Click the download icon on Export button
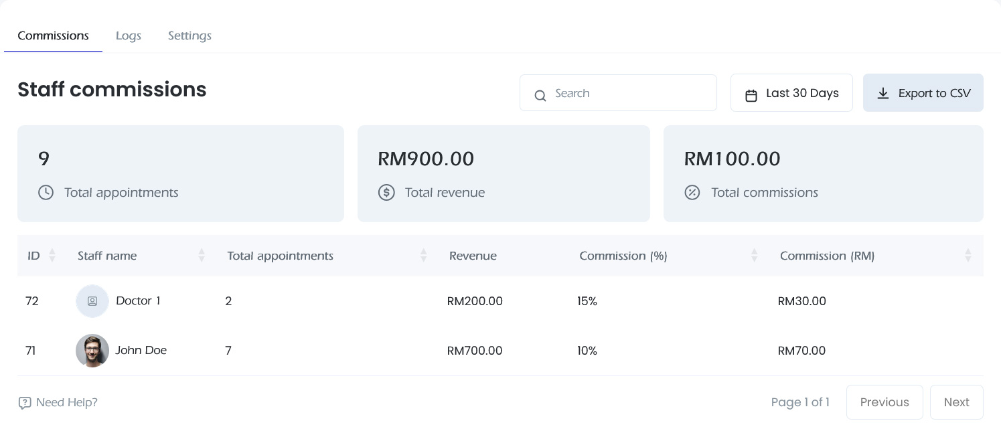This screenshot has width=1001, height=433. pyautogui.click(x=883, y=94)
